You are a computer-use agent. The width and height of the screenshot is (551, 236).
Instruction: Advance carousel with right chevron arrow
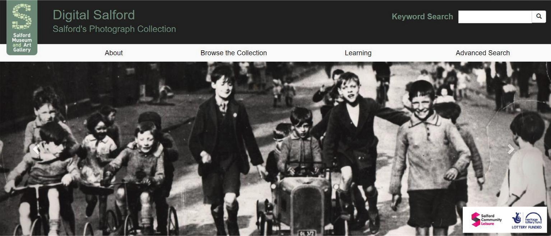[511, 149]
